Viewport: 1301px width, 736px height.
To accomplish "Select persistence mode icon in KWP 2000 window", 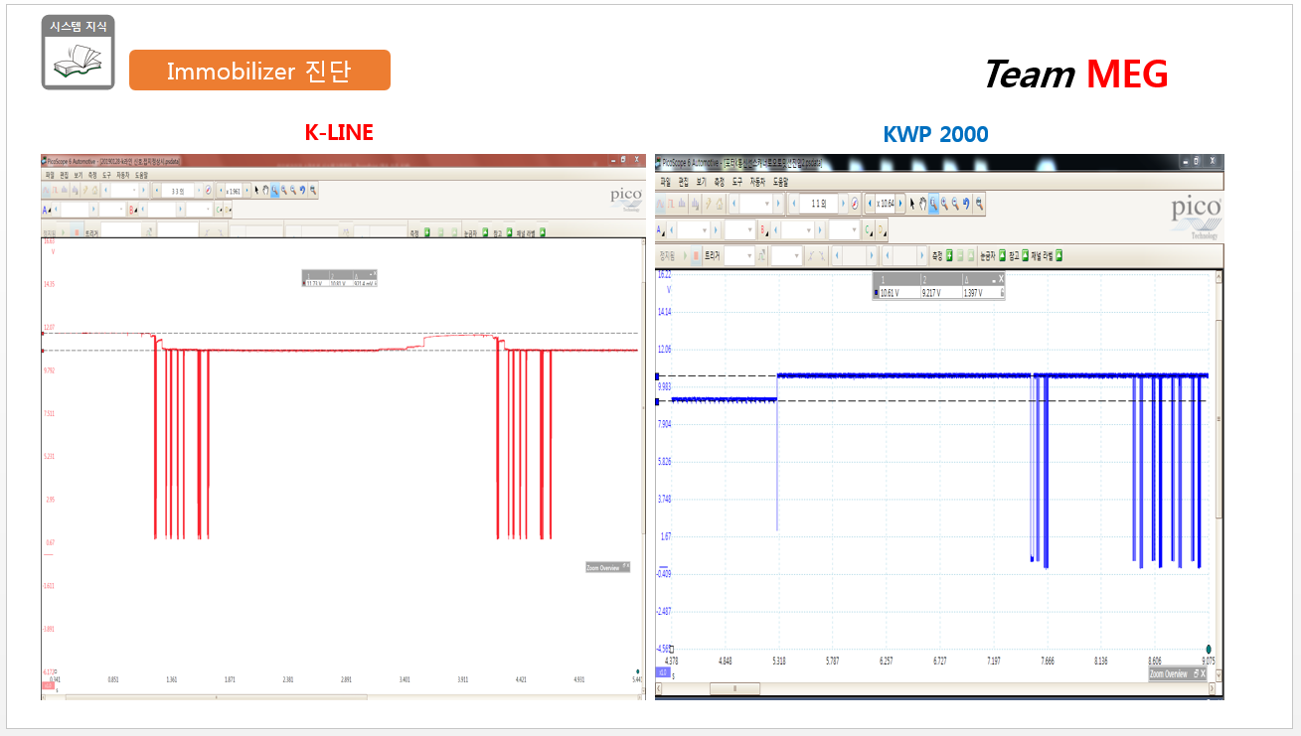I will (x=671, y=204).
